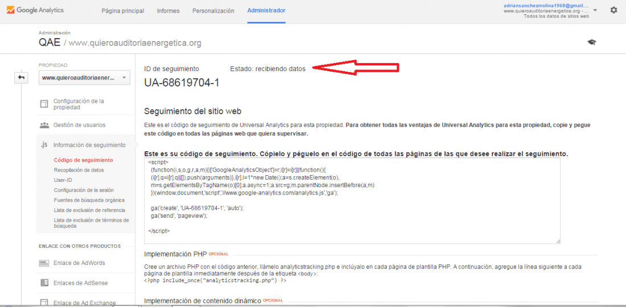Expand the account selector arrow
626x307 pixels.
tap(595, 10)
